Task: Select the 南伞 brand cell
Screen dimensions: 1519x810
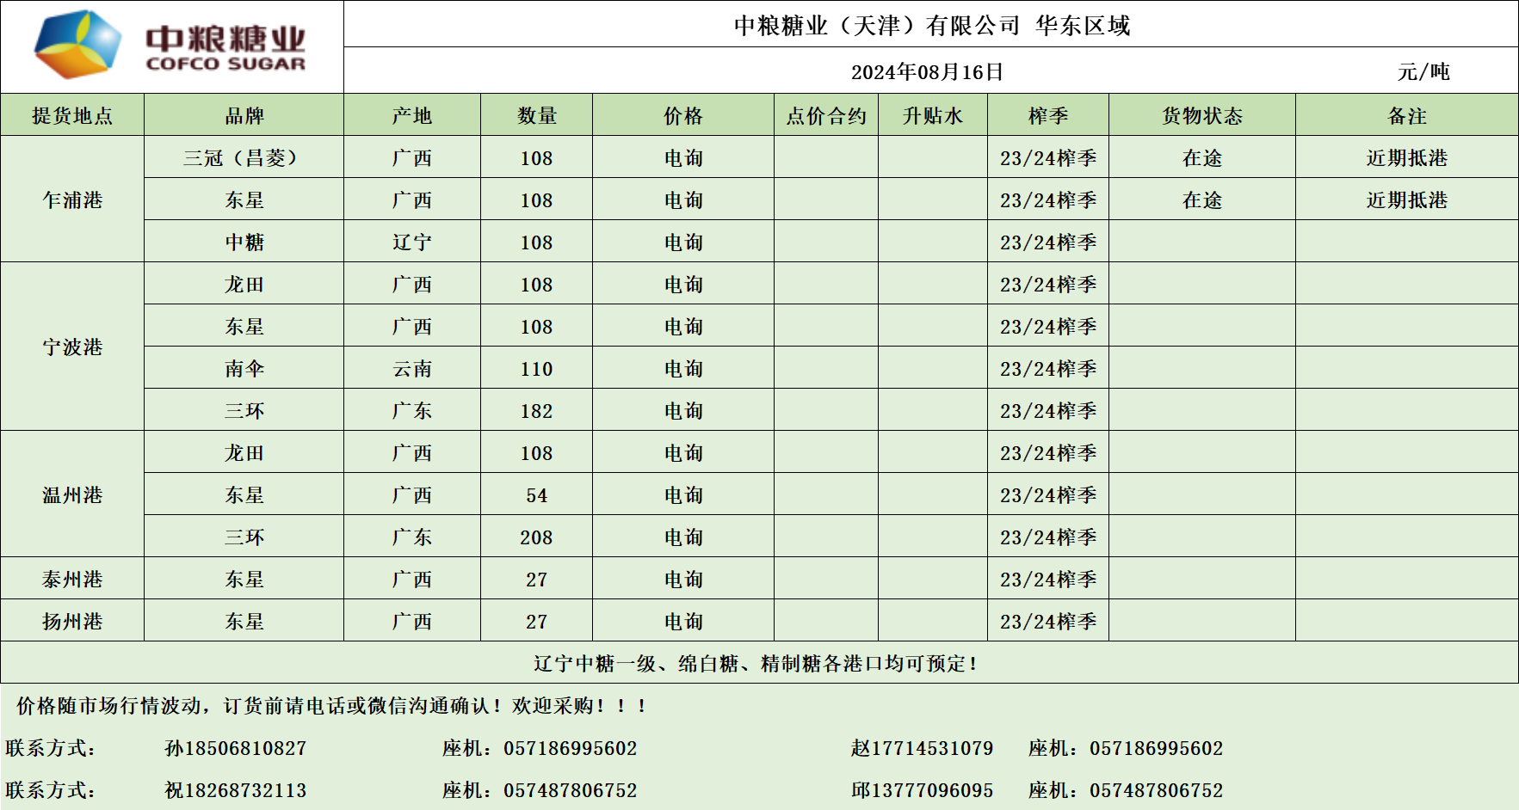Action: point(244,369)
